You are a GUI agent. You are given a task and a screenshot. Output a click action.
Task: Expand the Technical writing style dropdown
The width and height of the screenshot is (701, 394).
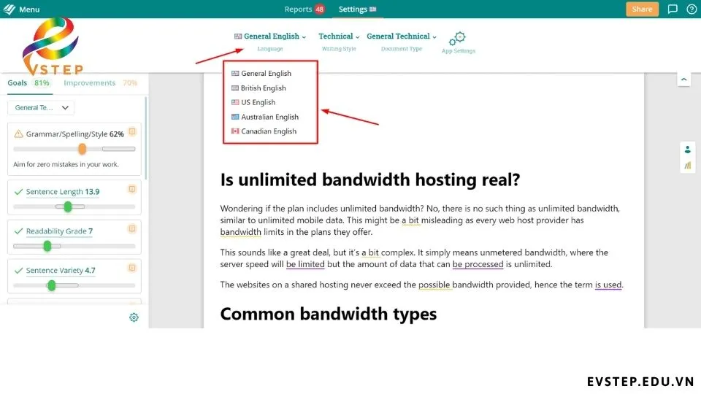[339, 36]
